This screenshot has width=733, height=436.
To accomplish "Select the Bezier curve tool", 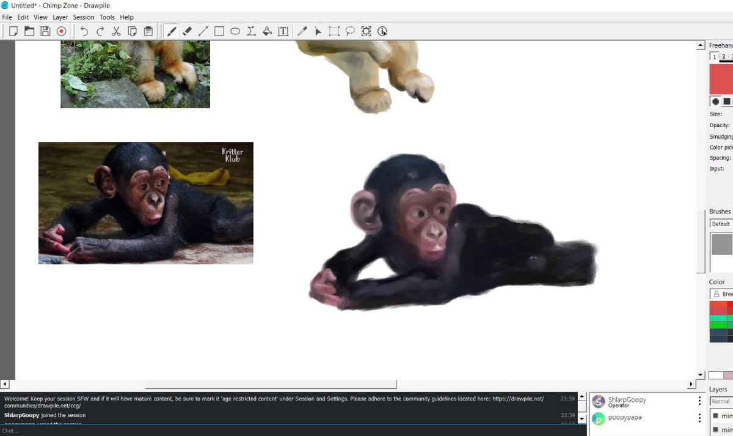I will 251,31.
